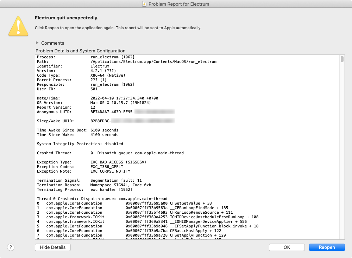
Task: Click the yellow warning triangle icon
Action: click(18, 26)
